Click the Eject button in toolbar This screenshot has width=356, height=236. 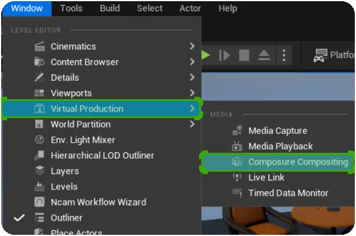click(x=264, y=55)
